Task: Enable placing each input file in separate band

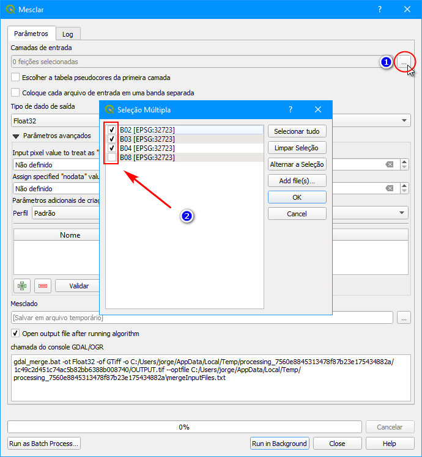Action: click(15, 93)
